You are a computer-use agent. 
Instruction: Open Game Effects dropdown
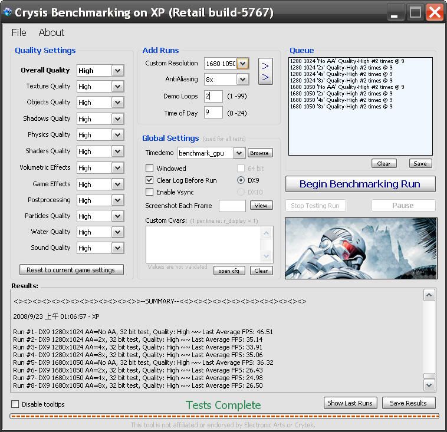[117, 184]
